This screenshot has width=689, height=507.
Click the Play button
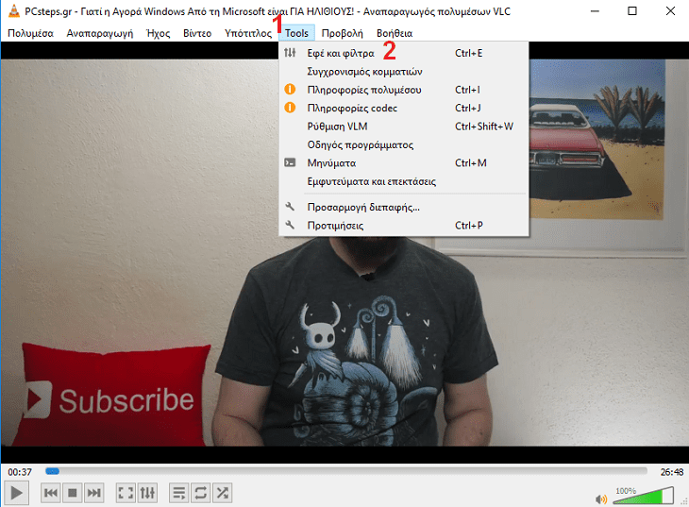click(x=17, y=493)
